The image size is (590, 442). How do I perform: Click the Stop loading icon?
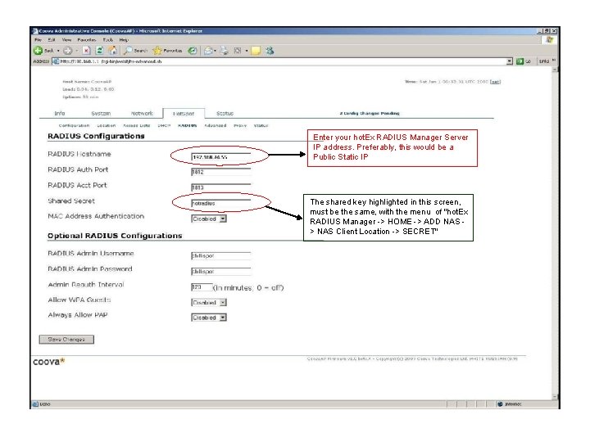[87, 51]
